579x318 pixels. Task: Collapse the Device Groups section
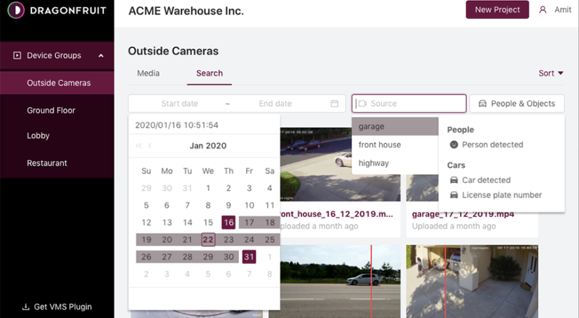coord(101,56)
